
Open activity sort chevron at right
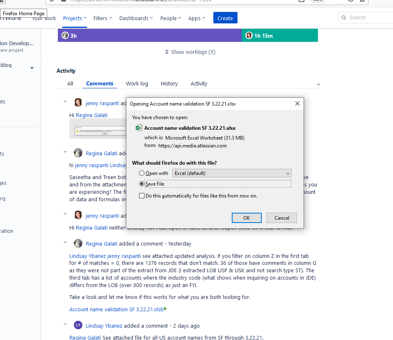(x=318, y=84)
